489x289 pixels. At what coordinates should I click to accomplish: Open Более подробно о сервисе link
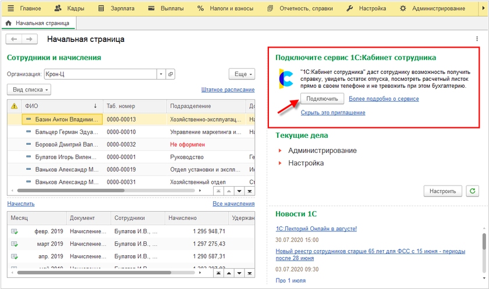pos(384,99)
